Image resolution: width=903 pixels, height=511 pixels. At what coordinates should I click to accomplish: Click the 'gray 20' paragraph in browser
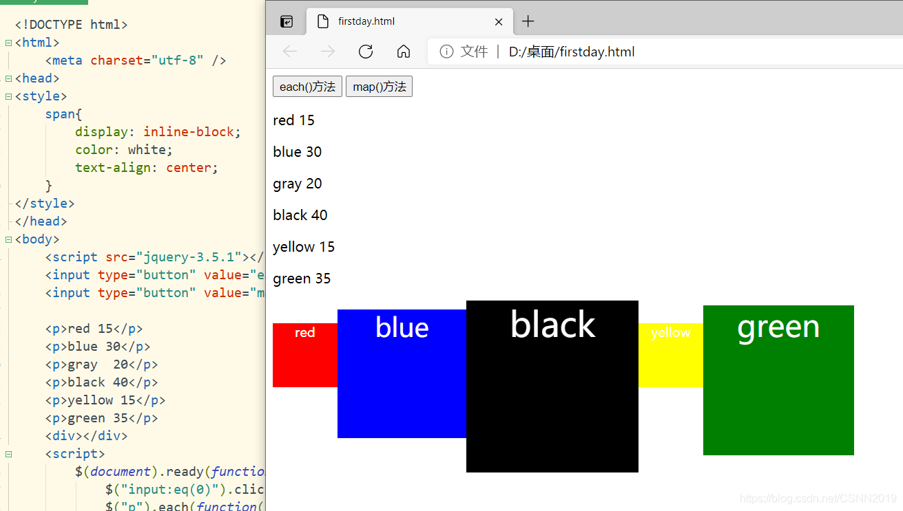click(x=297, y=184)
